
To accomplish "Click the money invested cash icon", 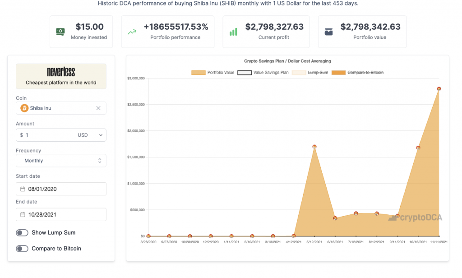I will point(60,32).
